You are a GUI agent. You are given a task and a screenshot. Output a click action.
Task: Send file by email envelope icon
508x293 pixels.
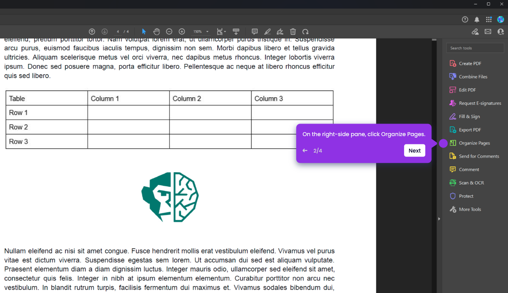coord(488,31)
